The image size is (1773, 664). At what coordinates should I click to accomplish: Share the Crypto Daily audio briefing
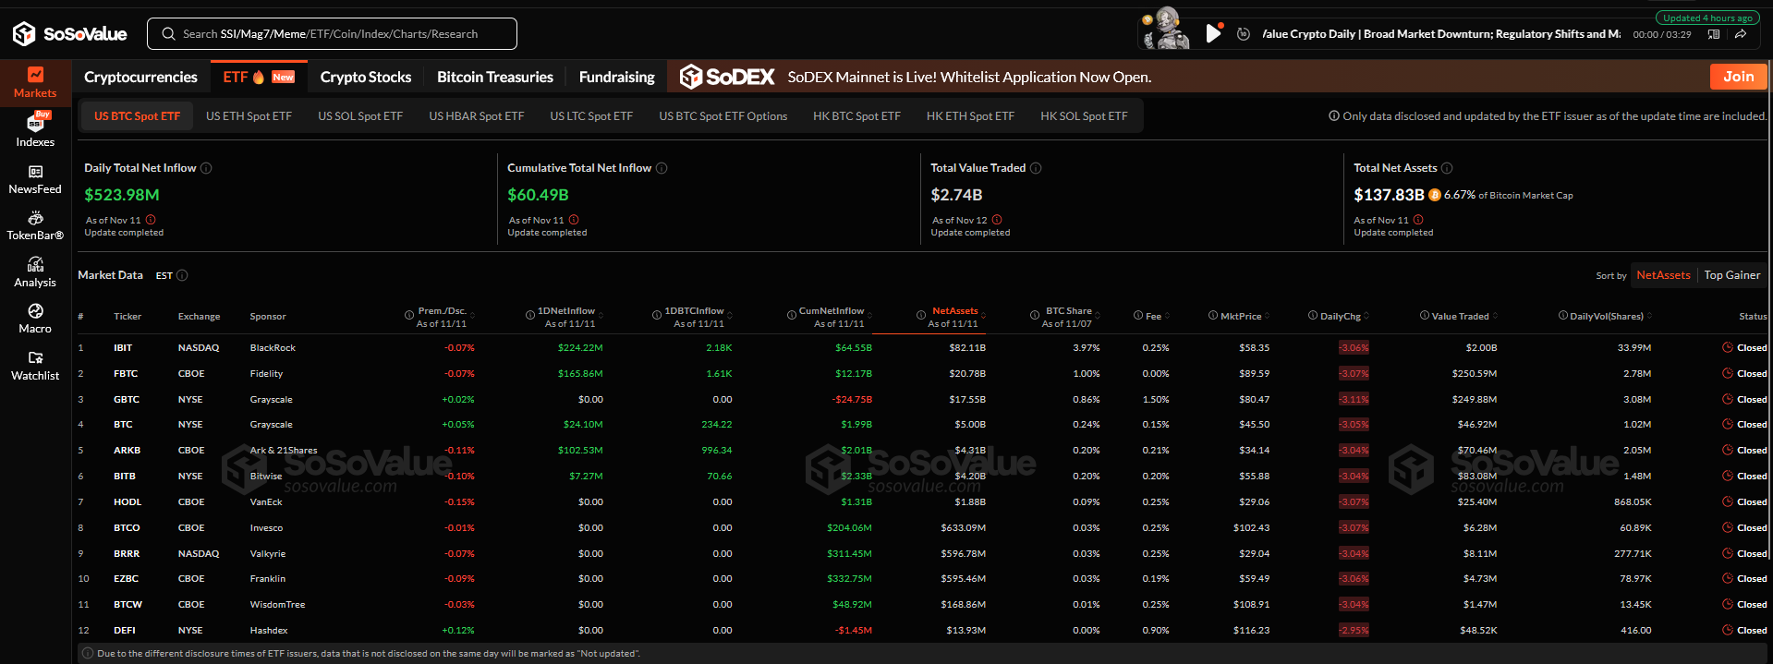point(1741,34)
